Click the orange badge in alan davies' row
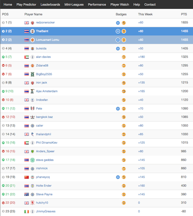The width and height of the screenshot is (193, 216). click(124, 57)
